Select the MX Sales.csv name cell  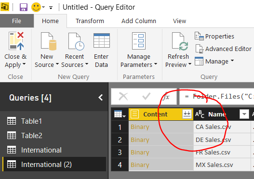(222, 165)
